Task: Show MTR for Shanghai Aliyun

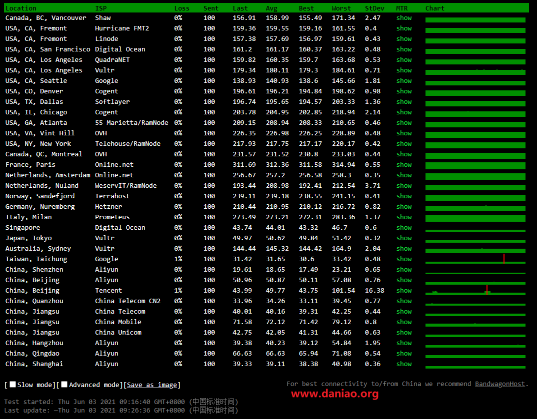Action: [404, 364]
